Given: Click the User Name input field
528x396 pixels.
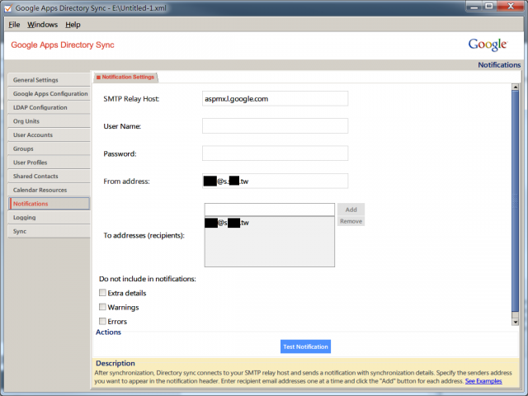Looking at the screenshot, I should click(275, 126).
